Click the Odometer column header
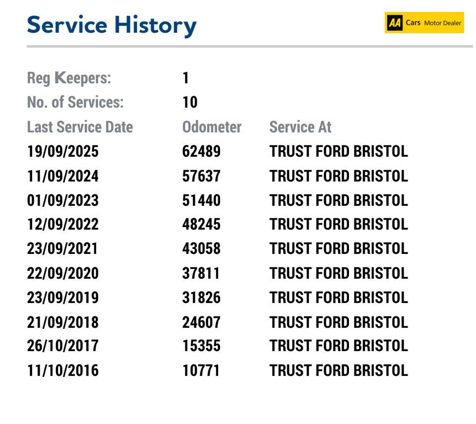 pyautogui.click(x=212, y=127)
